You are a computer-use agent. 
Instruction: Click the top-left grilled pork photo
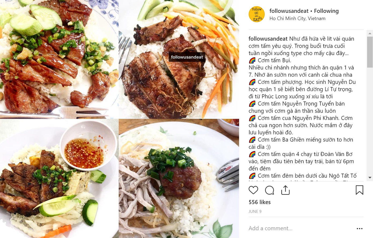pyautogui.click(x=59, y=59)
